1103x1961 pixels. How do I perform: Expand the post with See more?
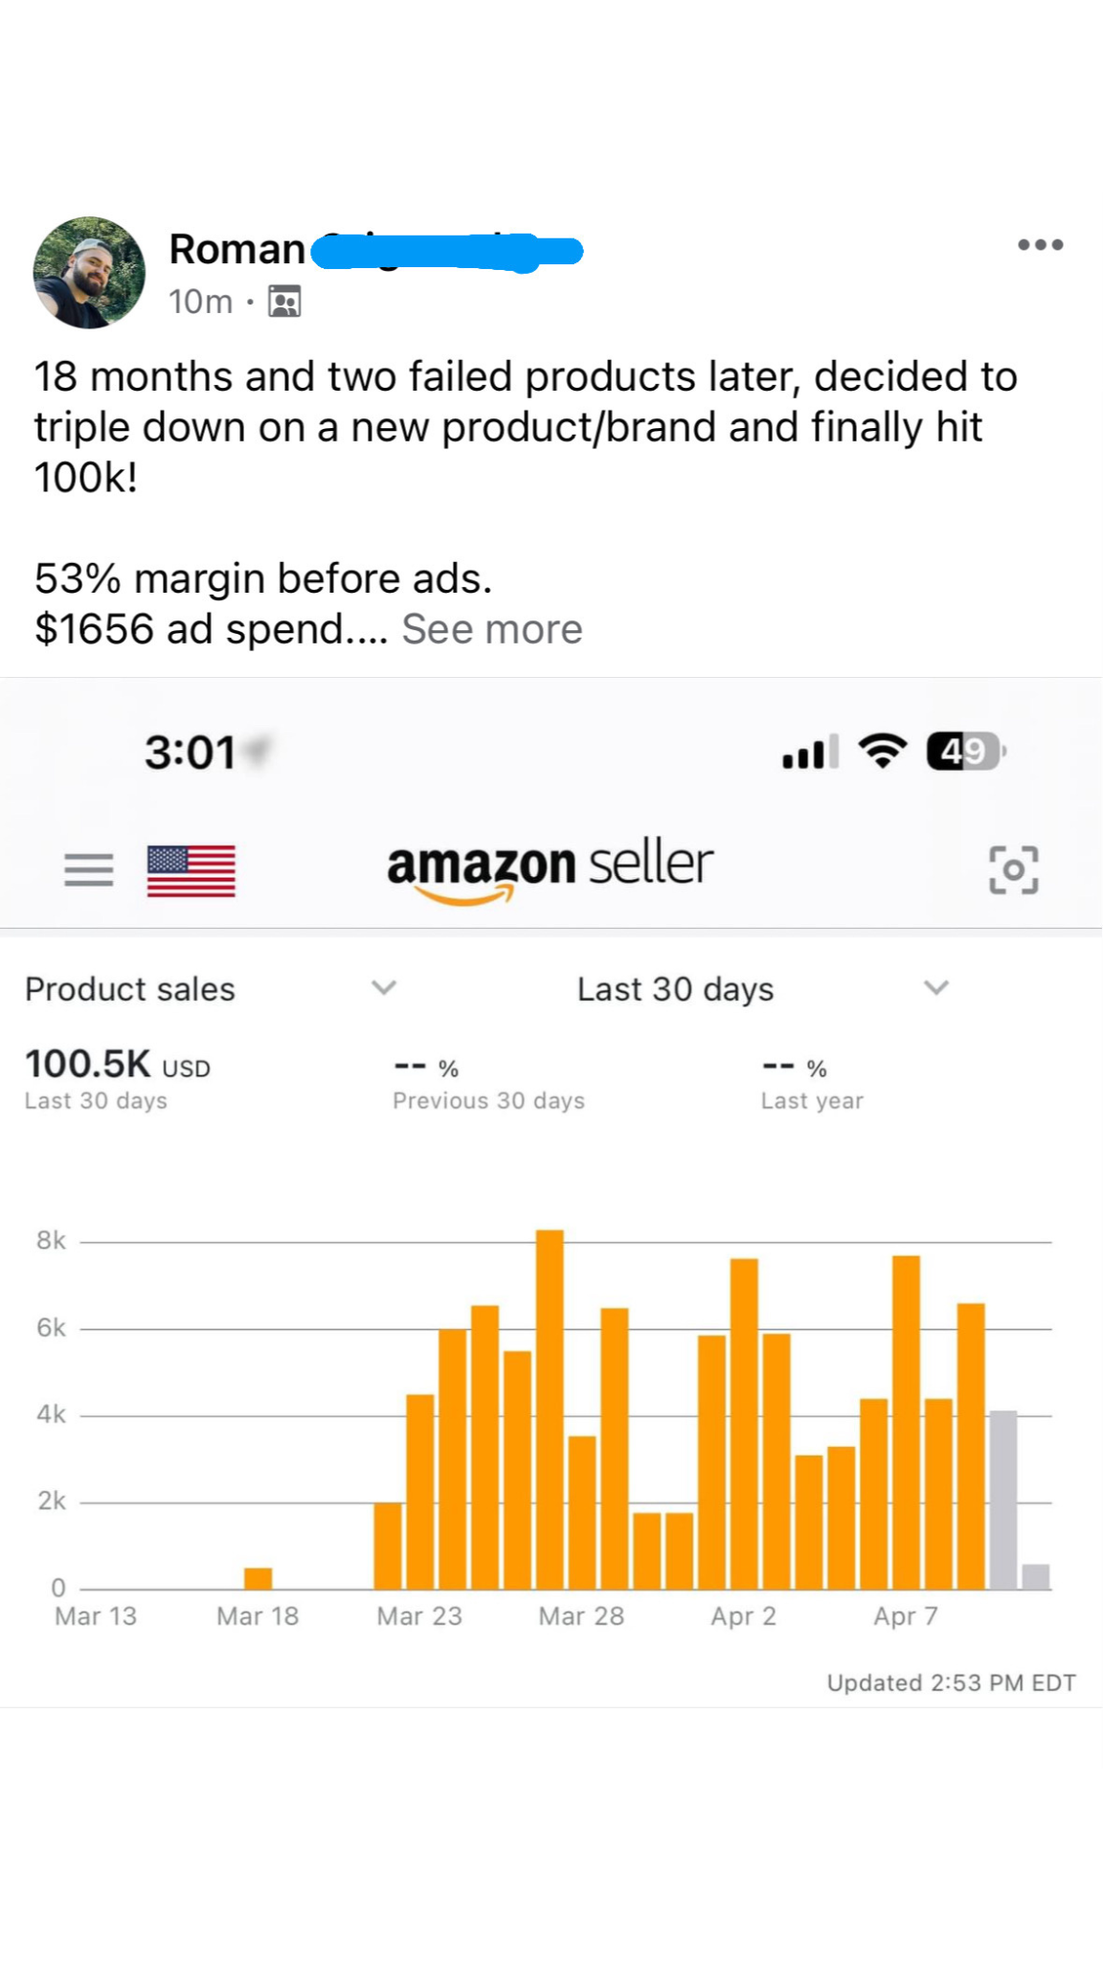(491, 629)
